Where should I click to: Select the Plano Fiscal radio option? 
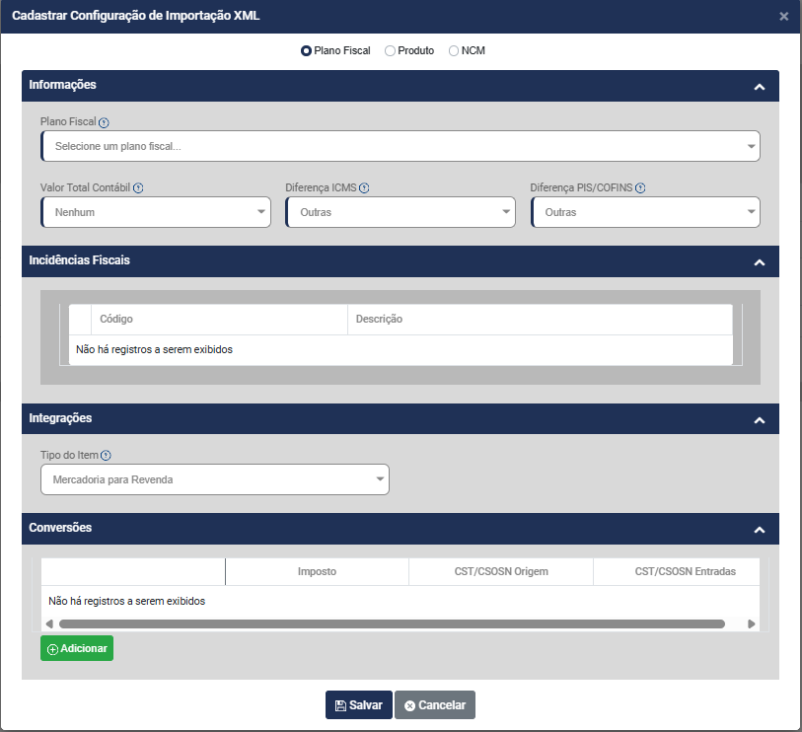306,50
